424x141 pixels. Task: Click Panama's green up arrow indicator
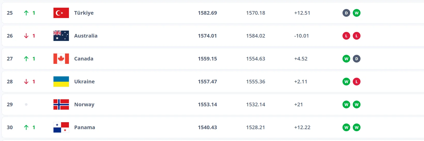click(26, 127)
